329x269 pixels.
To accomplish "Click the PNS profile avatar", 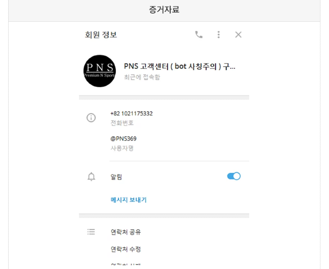I will 100,71.
